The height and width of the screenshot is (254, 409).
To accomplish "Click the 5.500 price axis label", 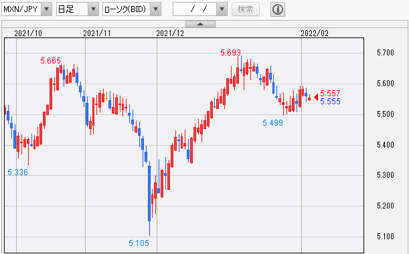I will pyautogui.click(x=386, y=114).
